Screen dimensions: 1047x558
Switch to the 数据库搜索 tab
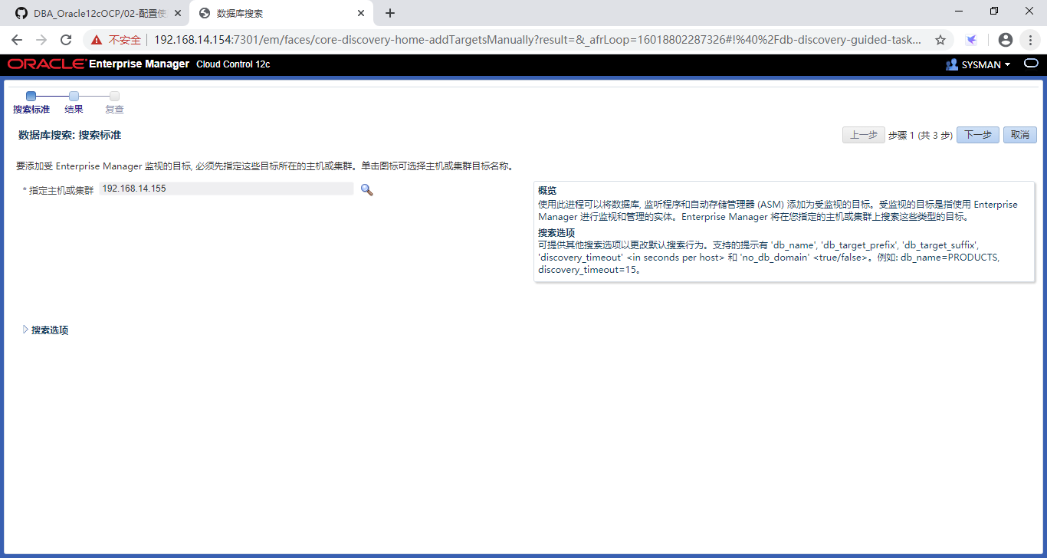(280, 13)
